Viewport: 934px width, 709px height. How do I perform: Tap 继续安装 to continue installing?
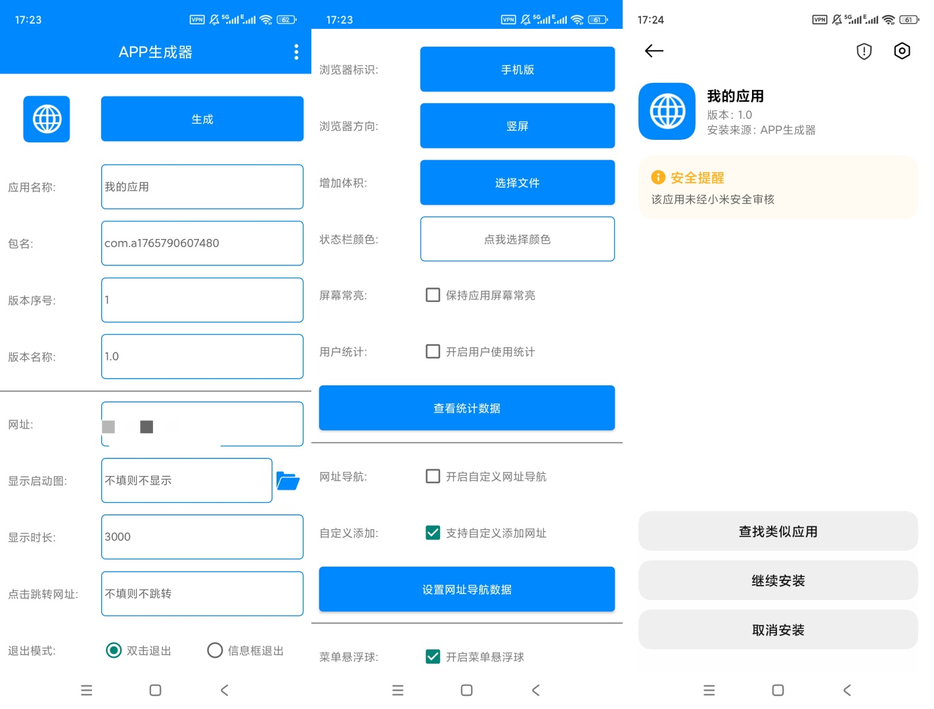pyautogui.click(x=778, y=581)
